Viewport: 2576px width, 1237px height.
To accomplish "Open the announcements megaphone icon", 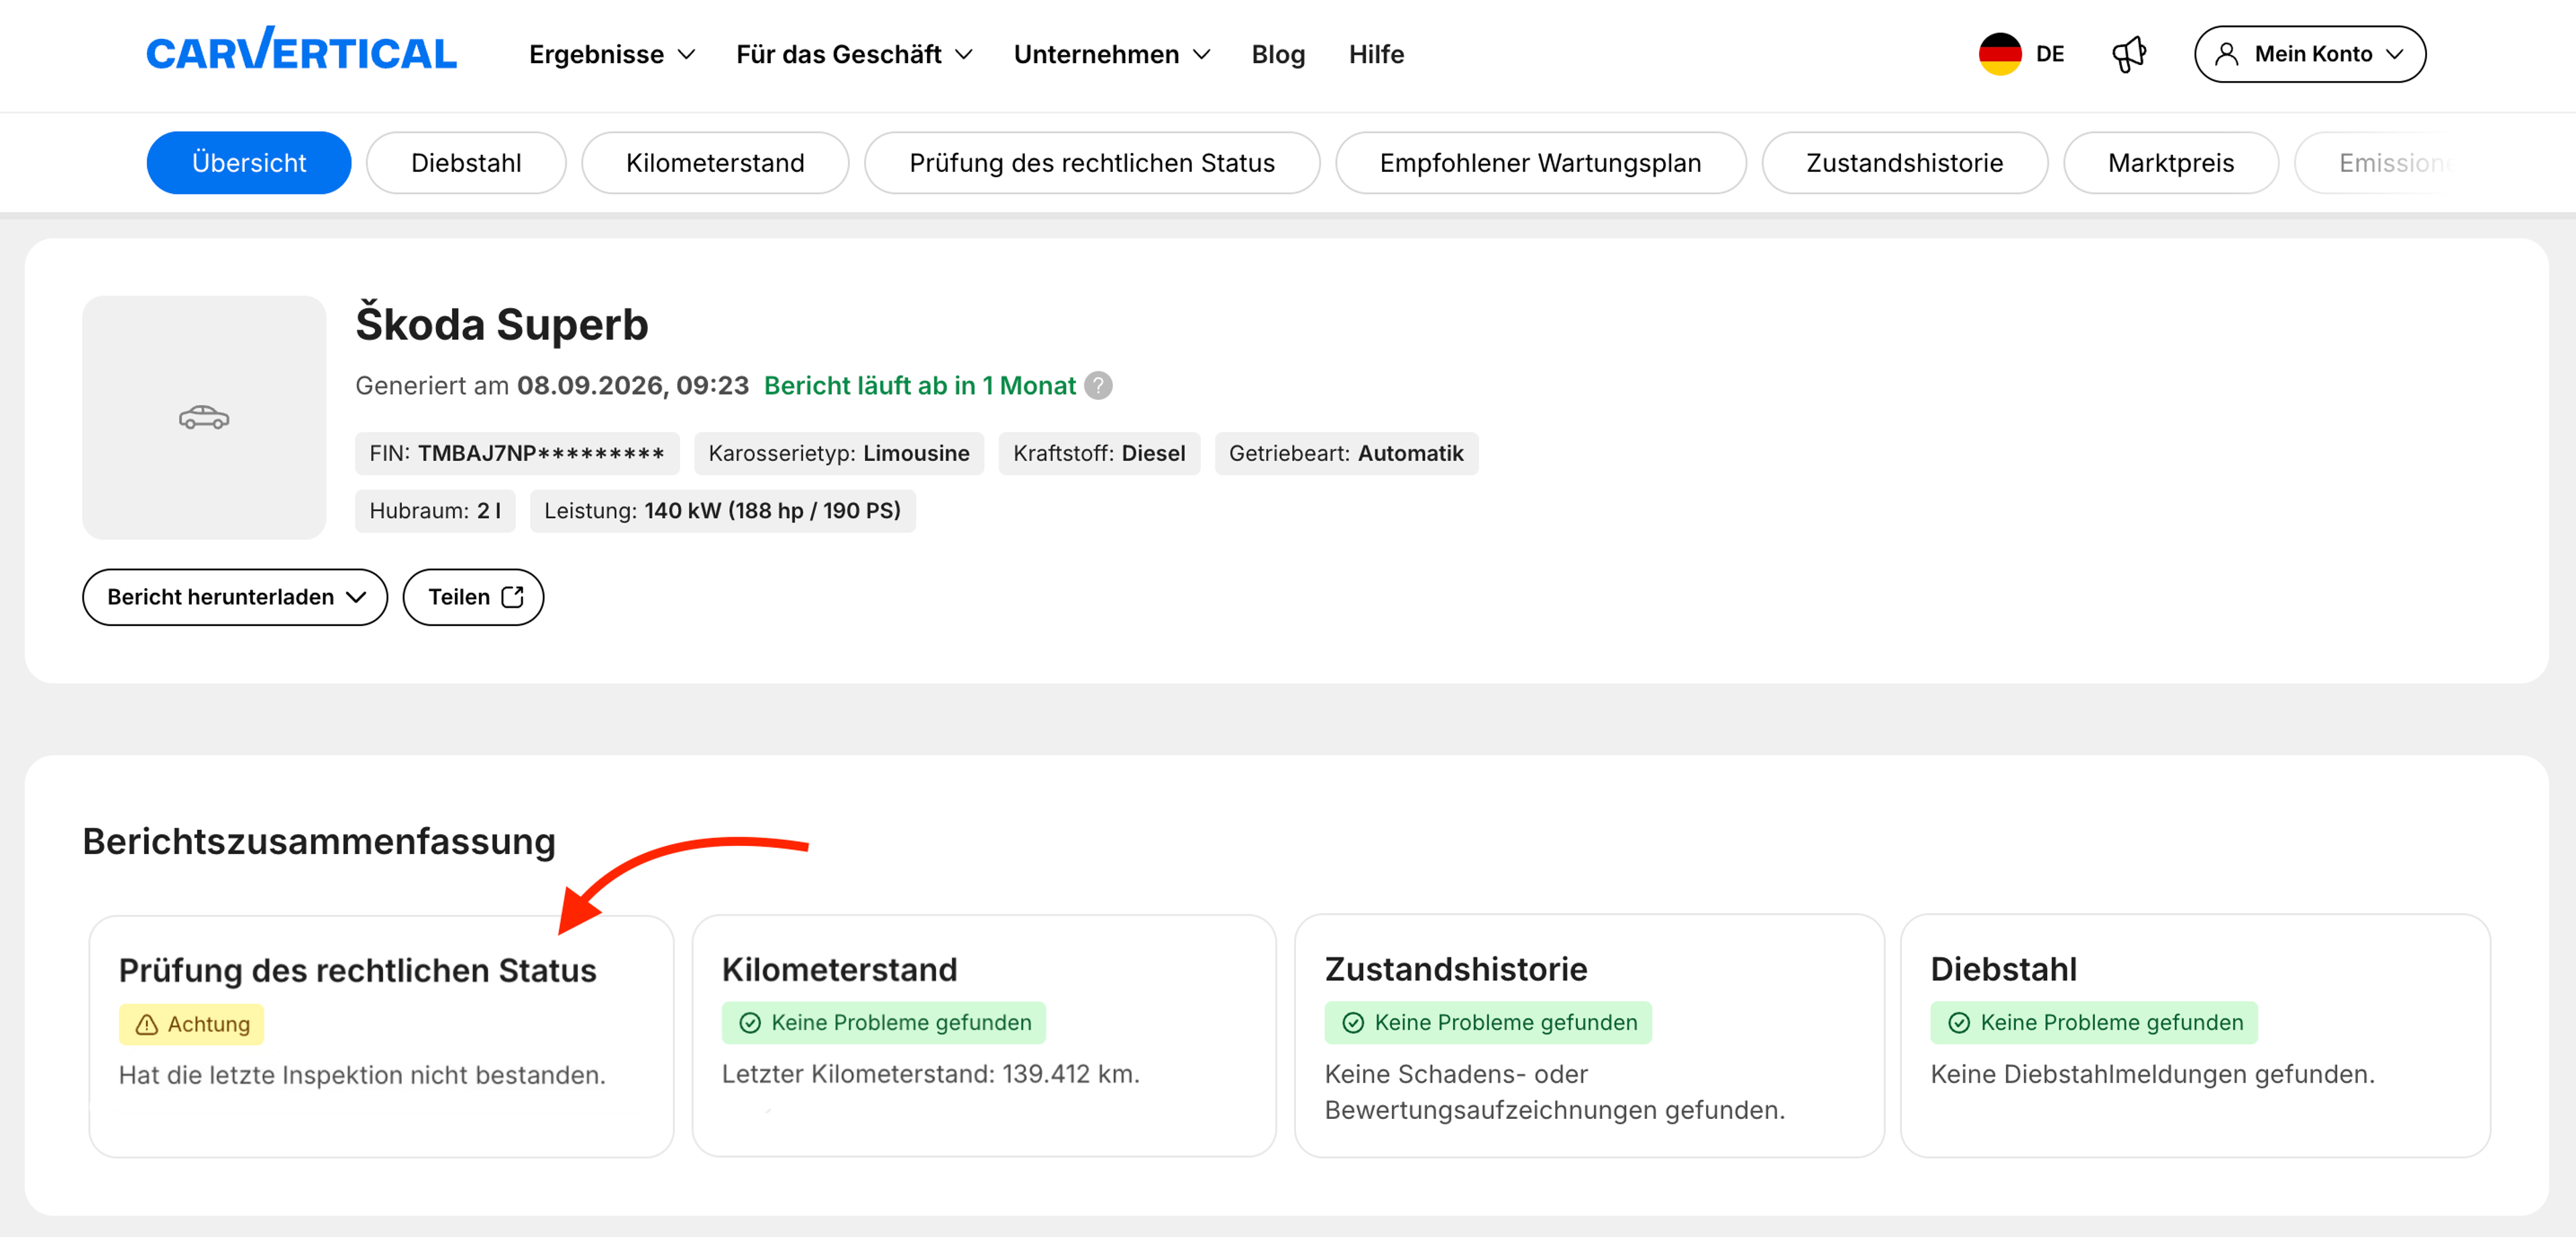I will tap(2128, 54).
